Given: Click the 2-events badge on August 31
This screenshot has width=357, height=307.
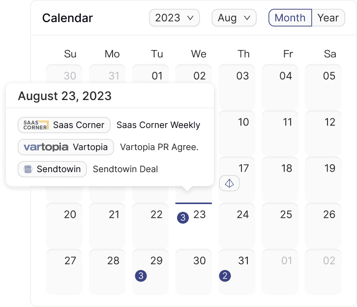Looking at the screenshot, I should pos(225,276).
